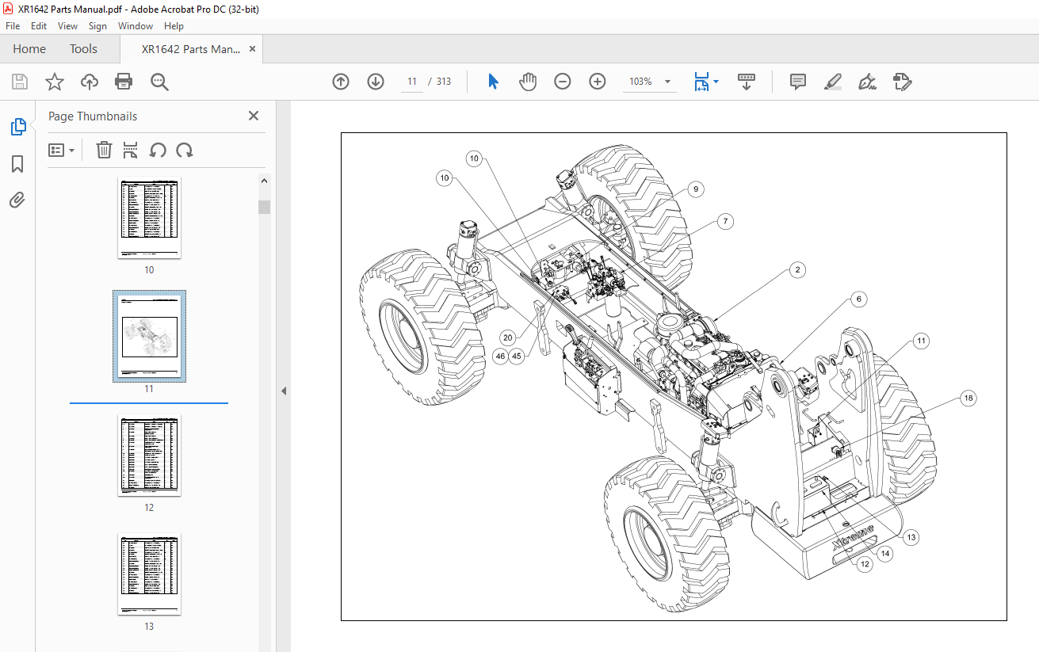The height and width of the screenshot is (652, 1039).
Task: Choose the Selection arrow tool
Action: point(493,82)
